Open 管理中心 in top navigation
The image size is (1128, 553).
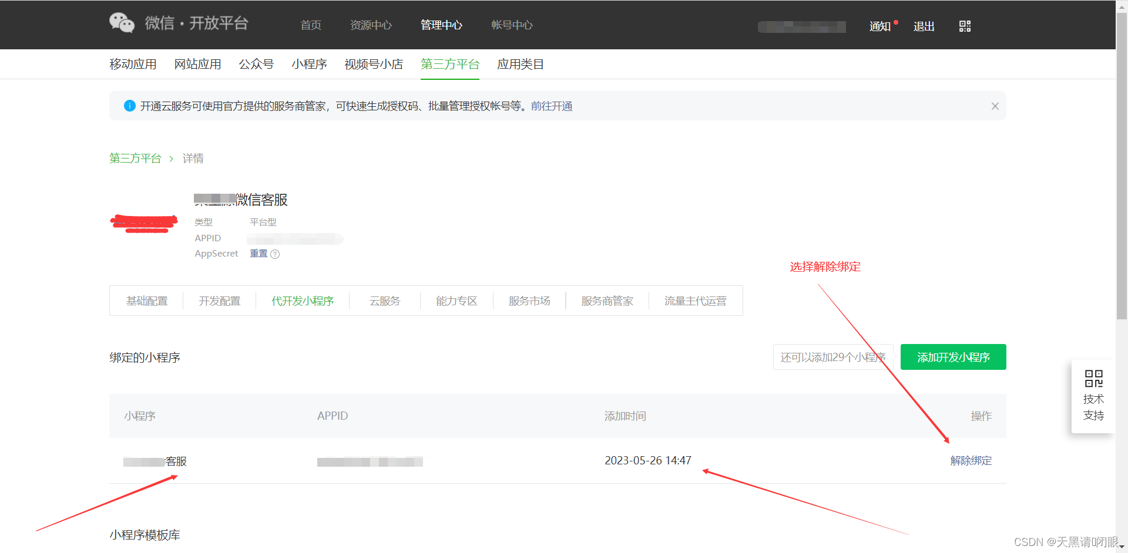[441, 25]
